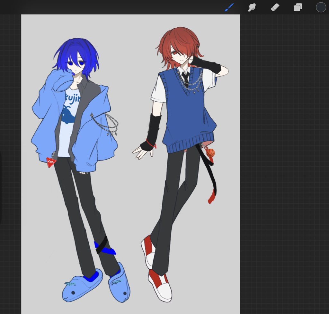The width and height of the screenshot is (329, 314).
Task: Select the Smudge tool
Action: pyautogui.click(x=252, y=7)
